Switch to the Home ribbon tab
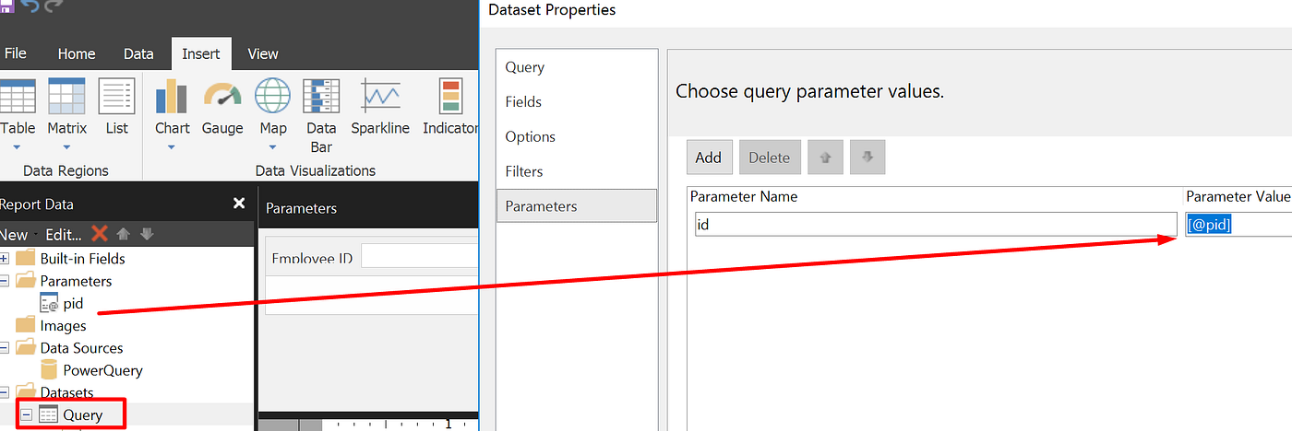This screenshot has width=1292, height=431. coord(78,53)
